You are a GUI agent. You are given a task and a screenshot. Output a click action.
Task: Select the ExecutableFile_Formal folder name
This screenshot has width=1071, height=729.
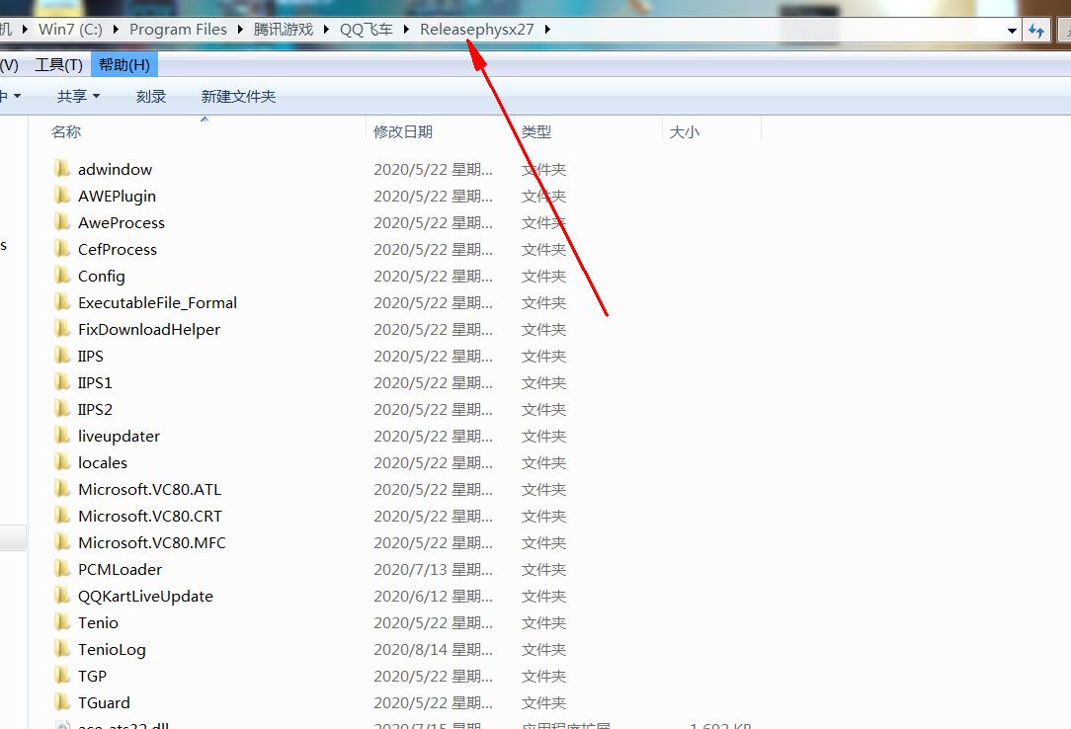157,302
